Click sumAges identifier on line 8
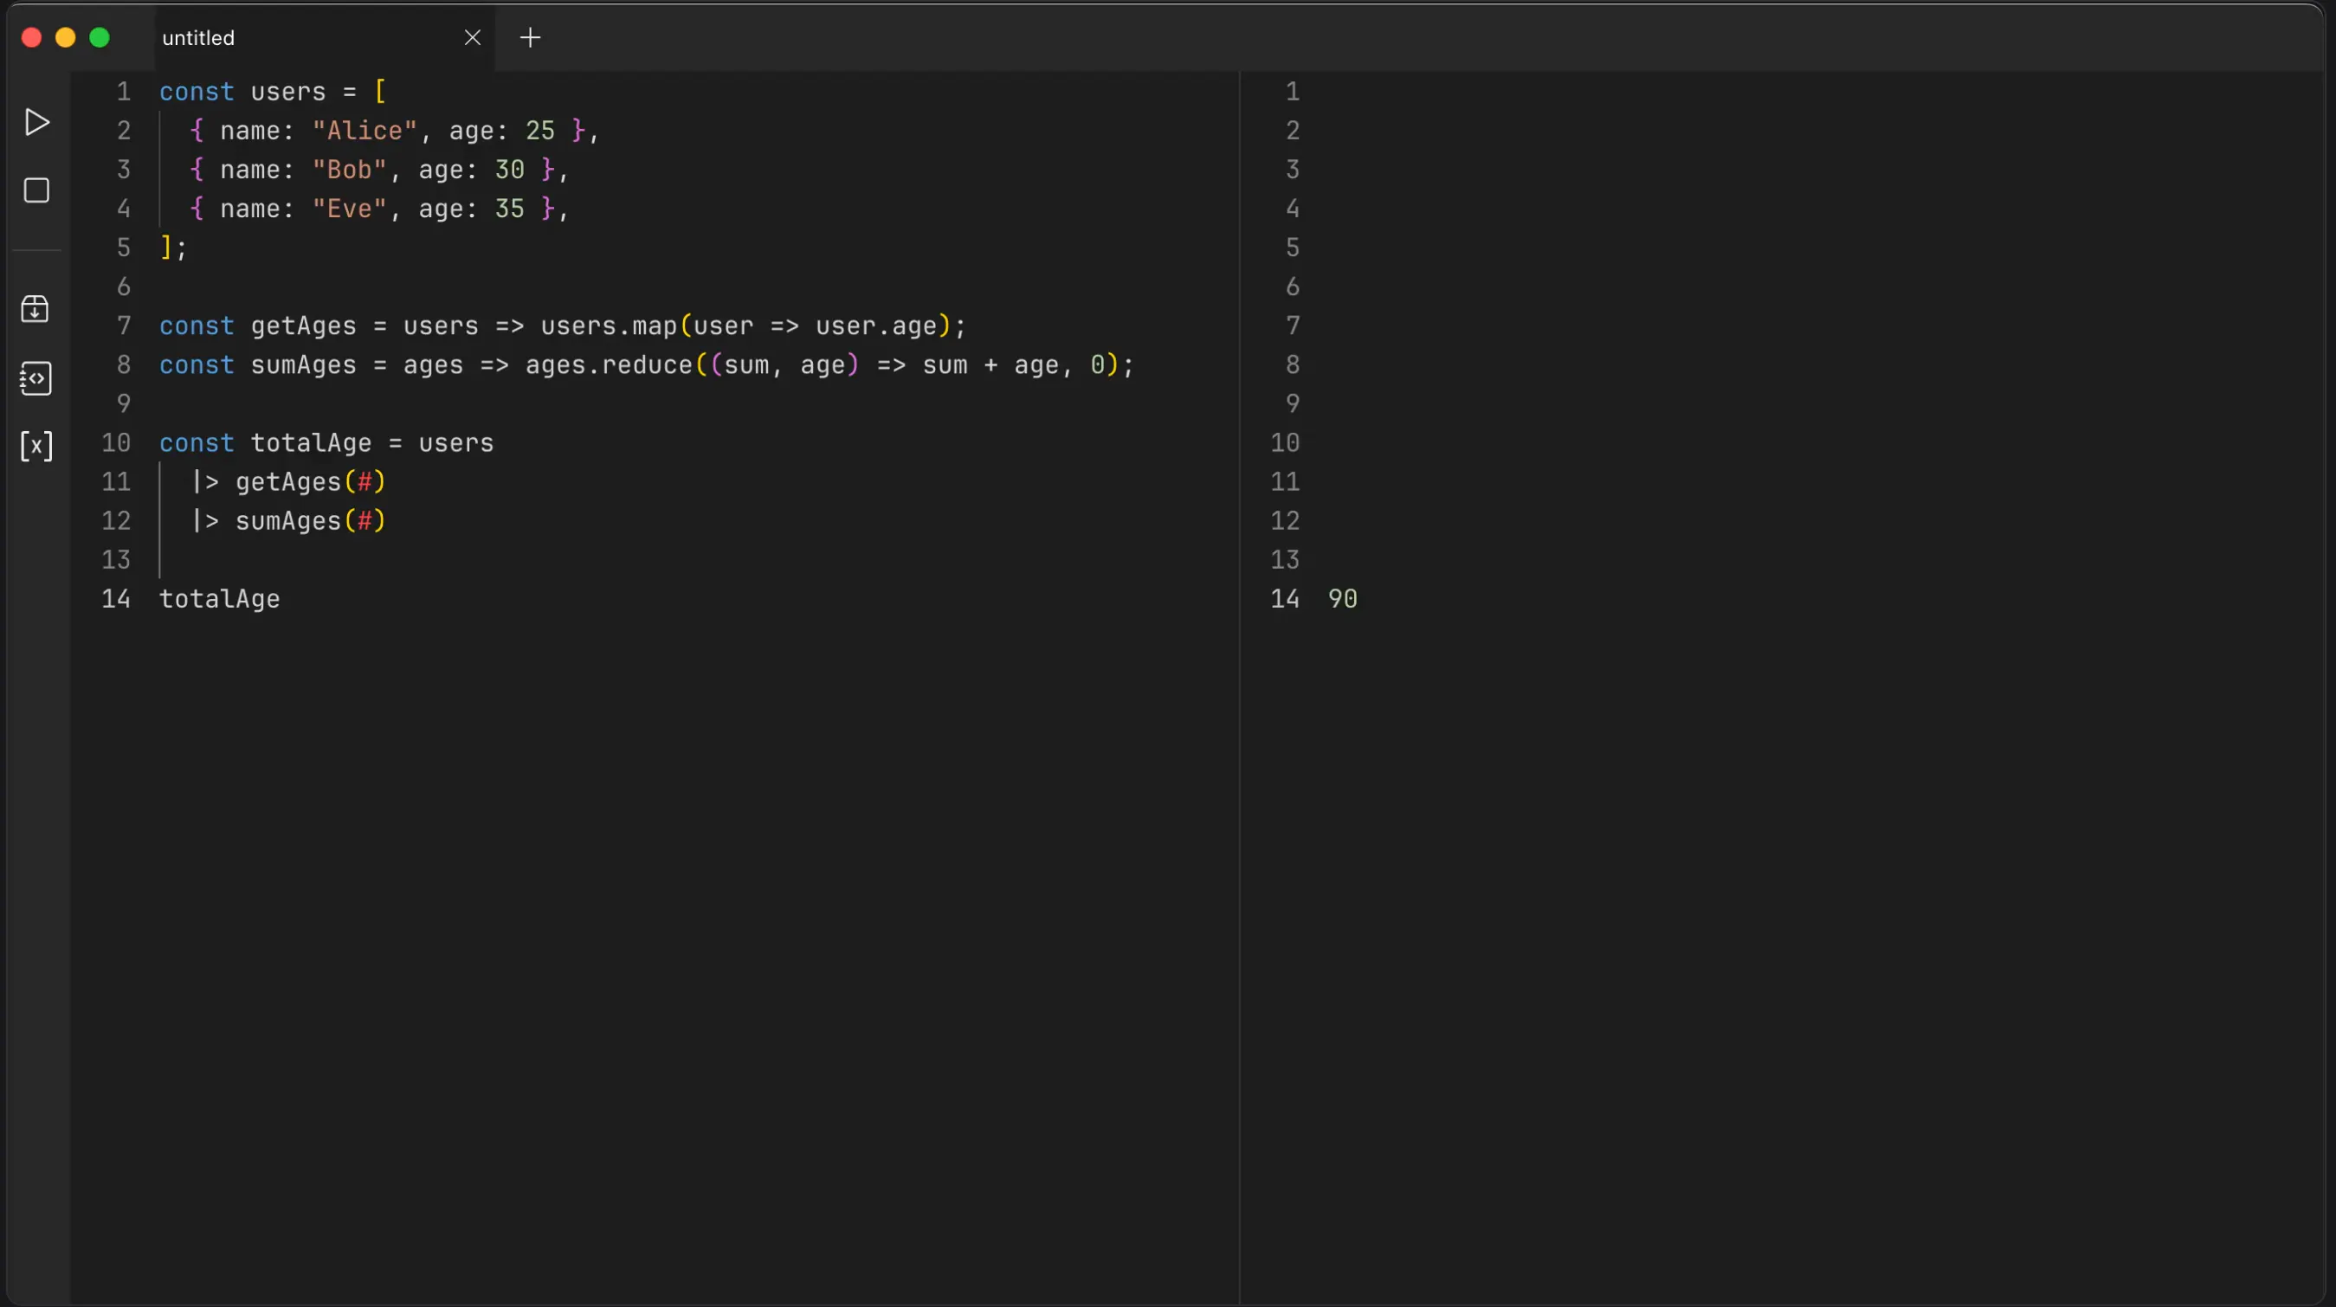The height and width of the screenshot is (1307, 2336). pos(304,365)
